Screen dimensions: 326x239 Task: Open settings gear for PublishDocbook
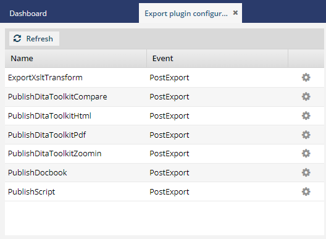coord(306,172)
